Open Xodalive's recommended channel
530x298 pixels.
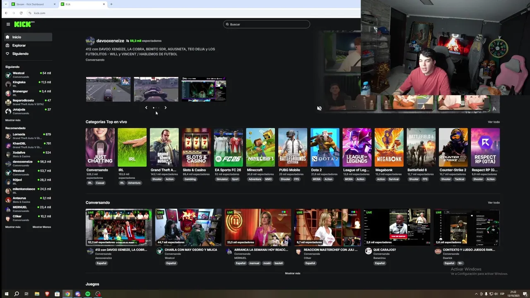click(x=28, y=154)
